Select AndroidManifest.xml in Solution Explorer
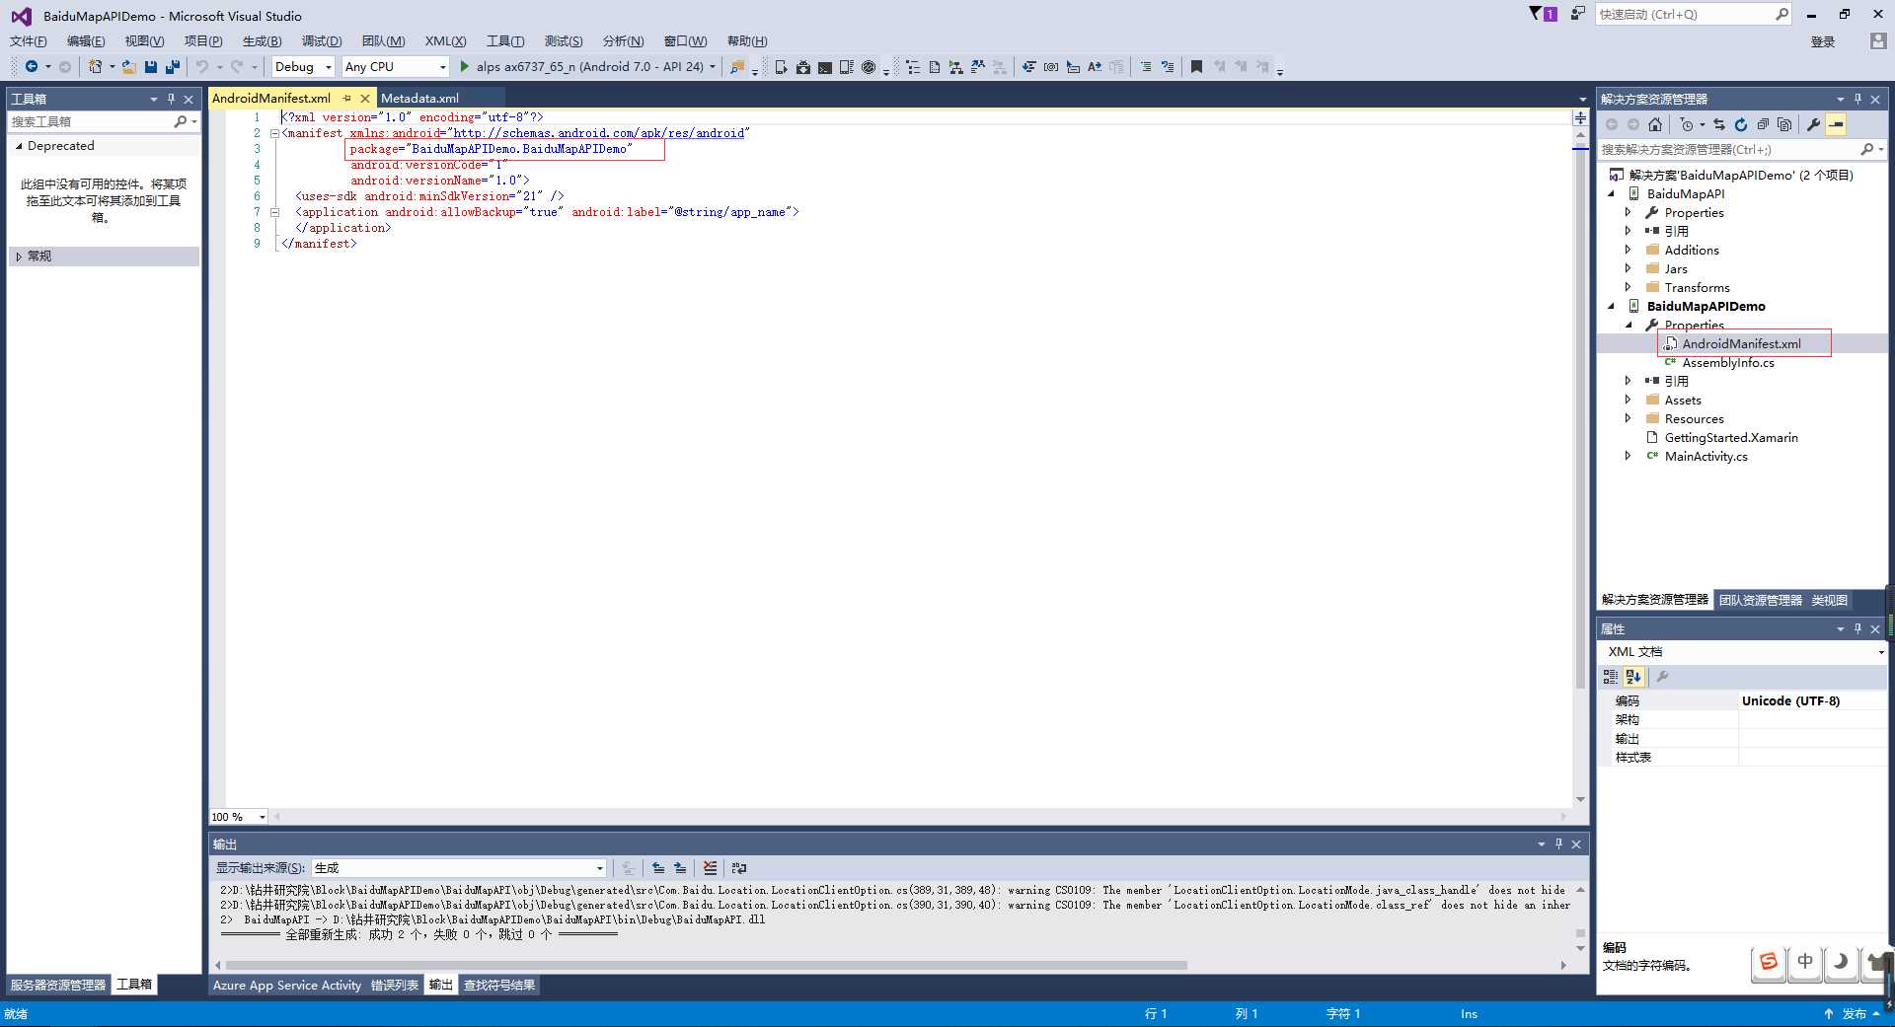This screenshot has width=1895, height=1027. (1741, 343)
